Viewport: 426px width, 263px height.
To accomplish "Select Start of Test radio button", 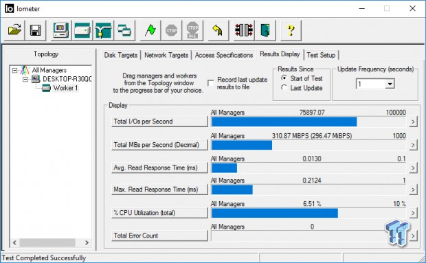I will [x=284, y=78].
